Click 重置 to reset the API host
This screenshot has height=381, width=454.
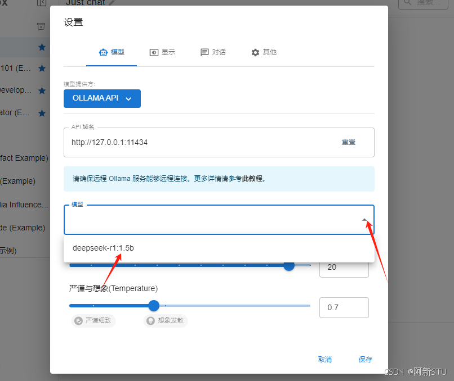point(348,142)
